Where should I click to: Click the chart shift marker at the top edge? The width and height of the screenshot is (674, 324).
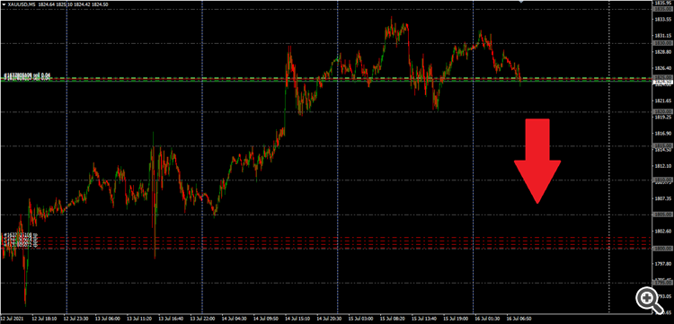521,2
